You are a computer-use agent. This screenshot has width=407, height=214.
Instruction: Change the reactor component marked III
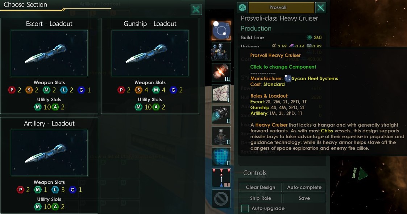click(221, 73)
